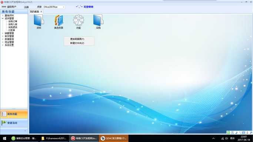
Task: Click the 注销 logout button
Action: [26, 7]
